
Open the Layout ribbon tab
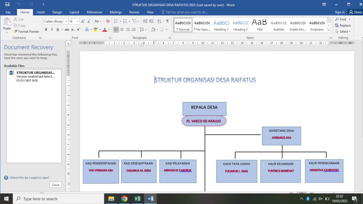click(x=74, y=12)
